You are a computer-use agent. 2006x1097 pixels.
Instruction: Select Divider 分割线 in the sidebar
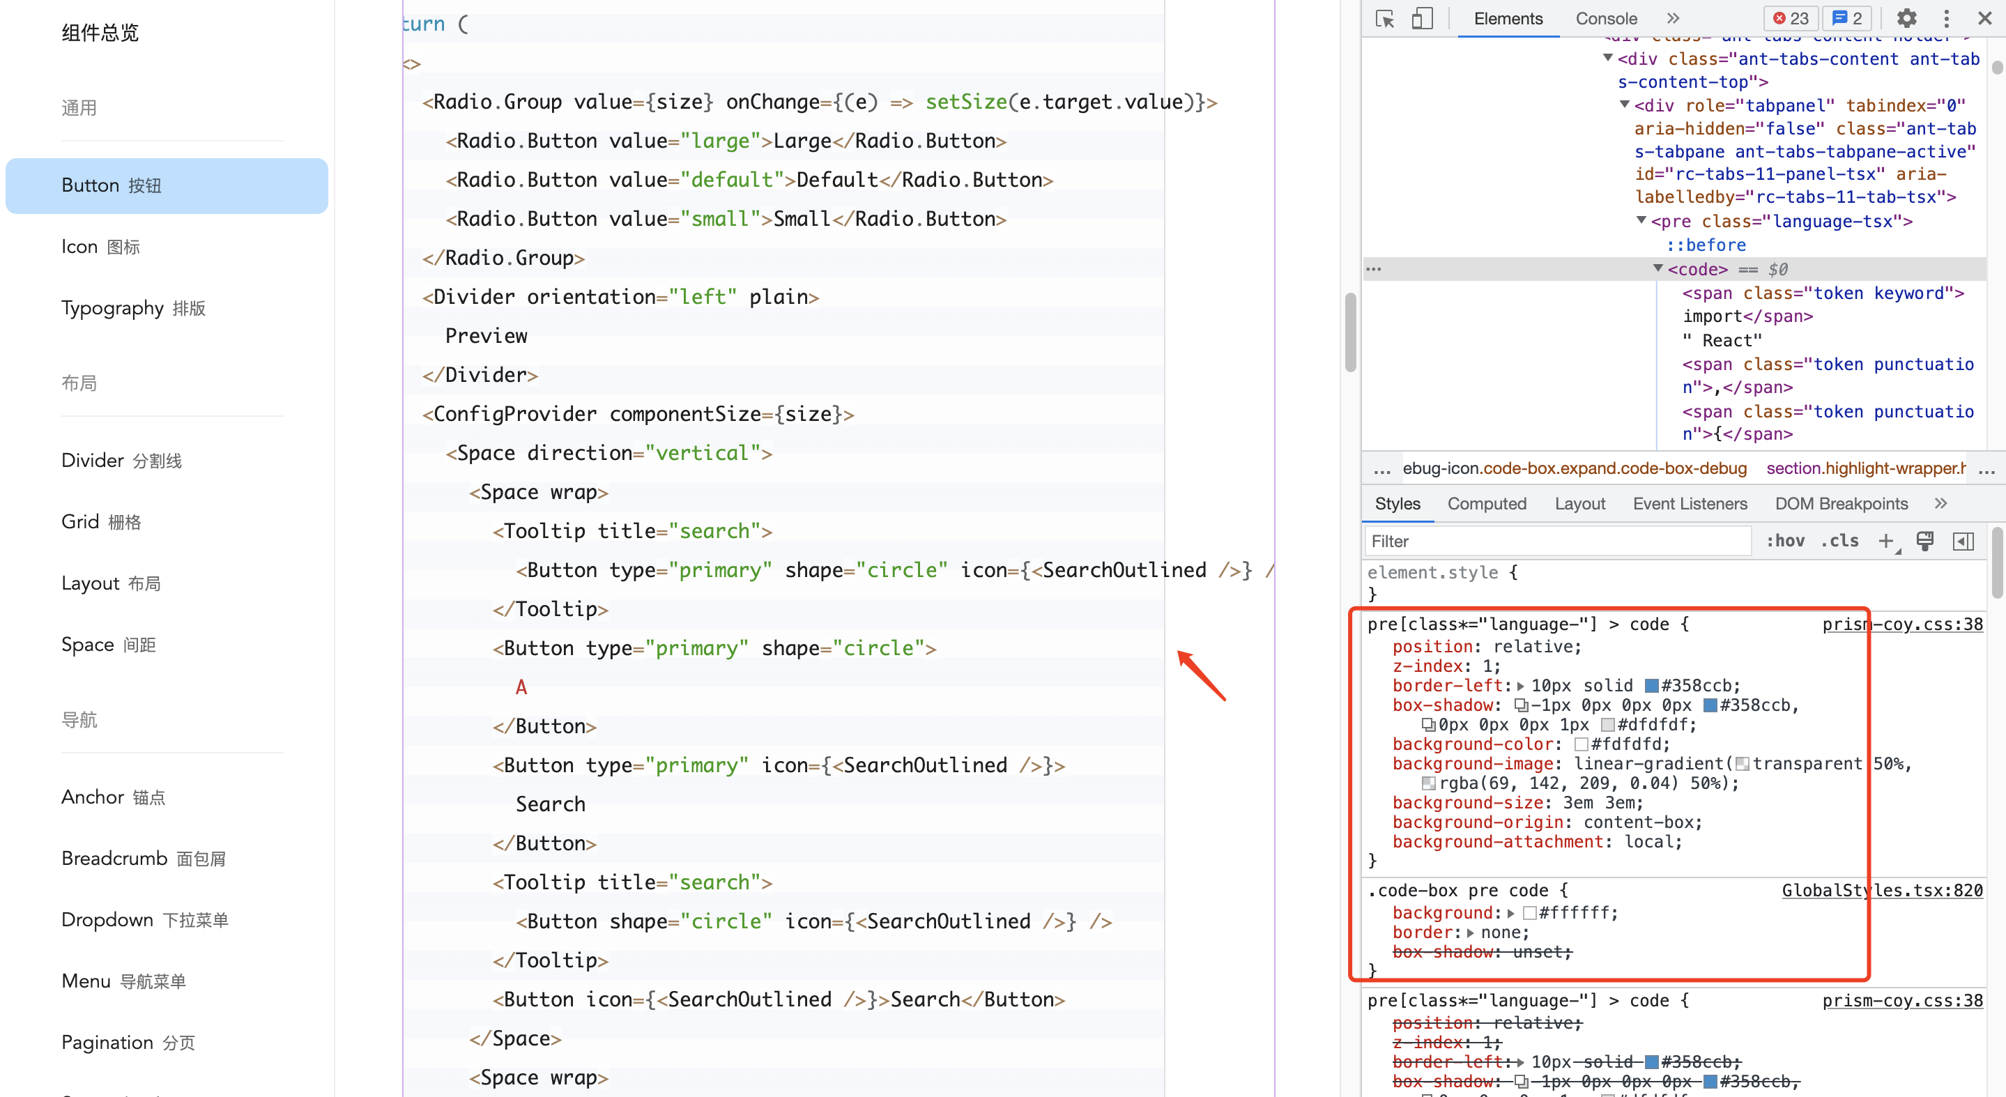coord(121,459)
